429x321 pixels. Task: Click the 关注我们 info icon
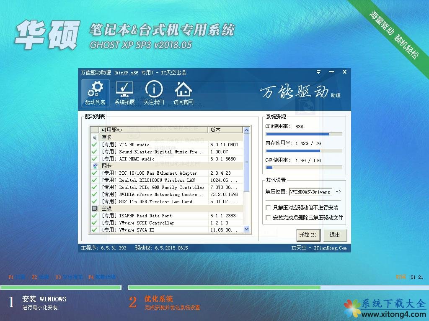tap(154, 93)
